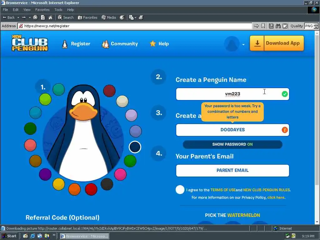320x240 pixels.
Task: Select the purple penguin color swatch
Action: click(x=45, y=174)
